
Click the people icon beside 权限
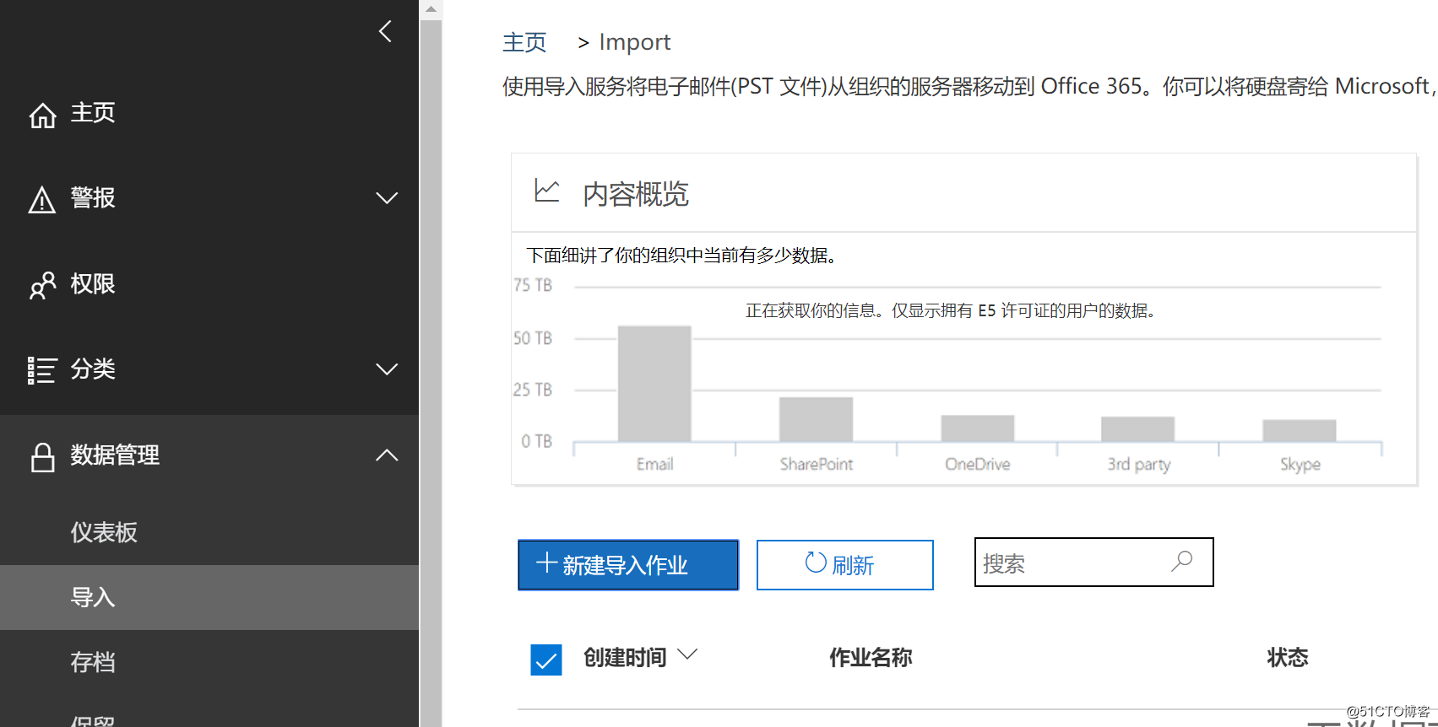[42, 285]
